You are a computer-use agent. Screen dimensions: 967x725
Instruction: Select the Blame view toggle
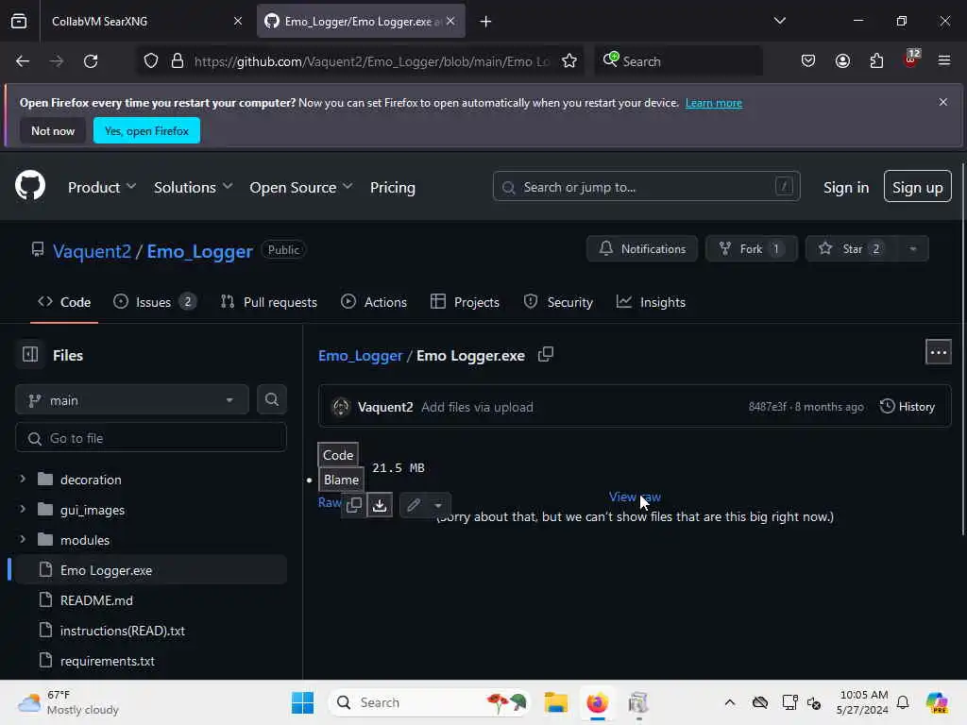(341, 479)
